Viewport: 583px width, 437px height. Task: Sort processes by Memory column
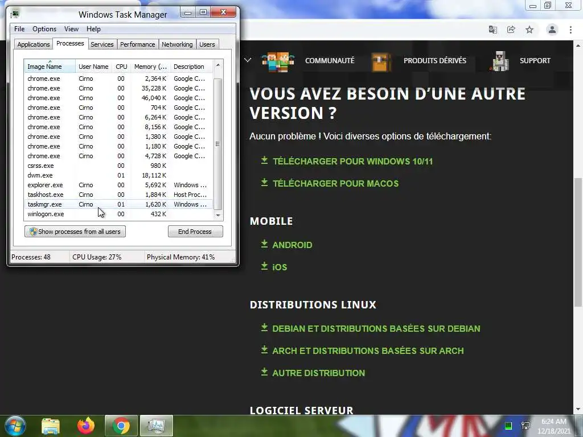click(x=150, y=67)
